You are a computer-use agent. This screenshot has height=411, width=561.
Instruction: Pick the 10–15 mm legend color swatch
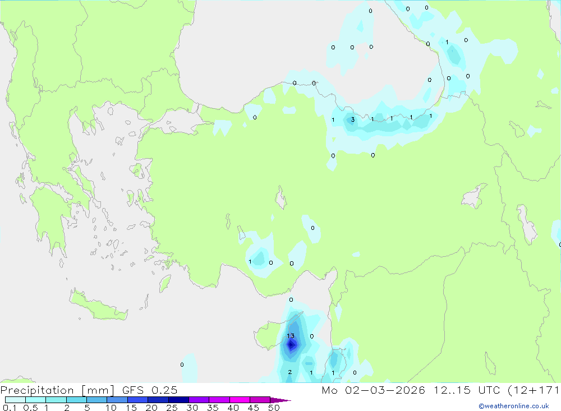click(117, 400)
